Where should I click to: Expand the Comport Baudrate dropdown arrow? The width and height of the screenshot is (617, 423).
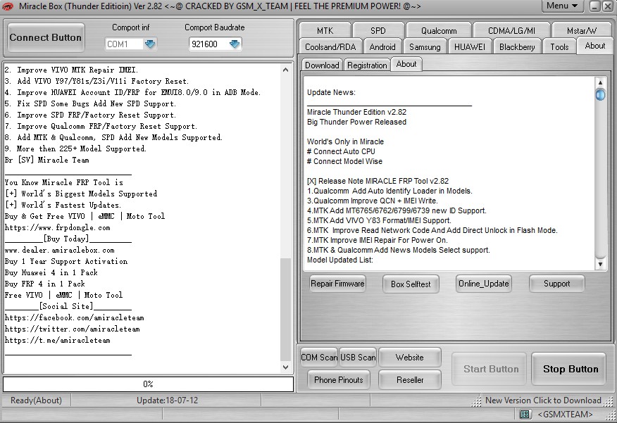(235, 44)
